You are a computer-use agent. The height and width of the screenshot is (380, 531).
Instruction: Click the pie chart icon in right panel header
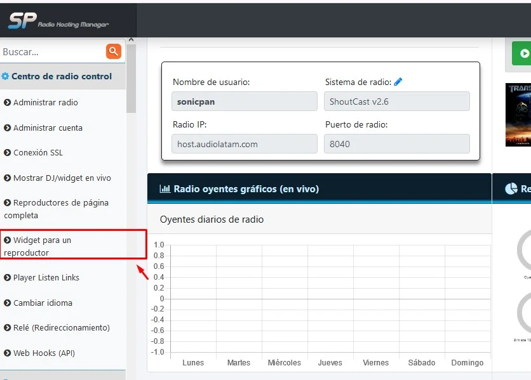(x=511, y=189)
